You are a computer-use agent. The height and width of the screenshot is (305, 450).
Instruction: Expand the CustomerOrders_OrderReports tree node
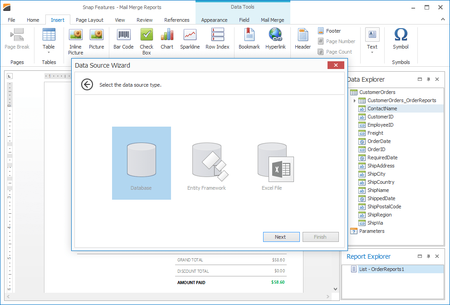coord(355,100)
